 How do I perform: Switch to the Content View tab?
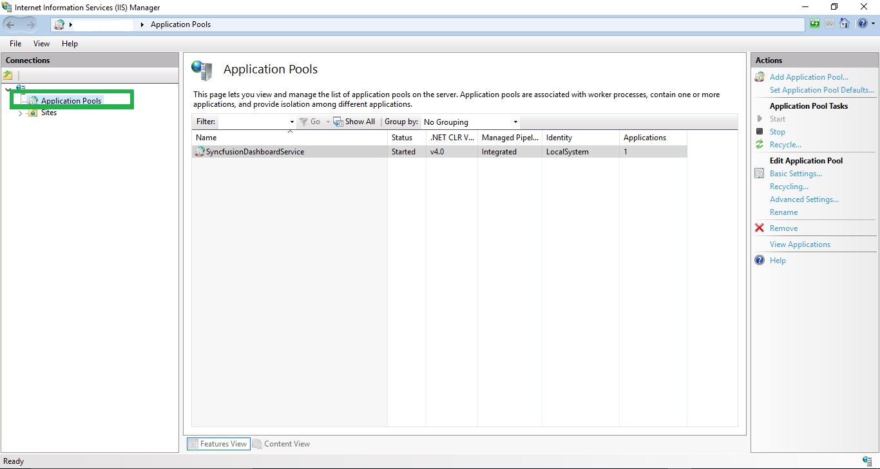(x=282, y=444)
